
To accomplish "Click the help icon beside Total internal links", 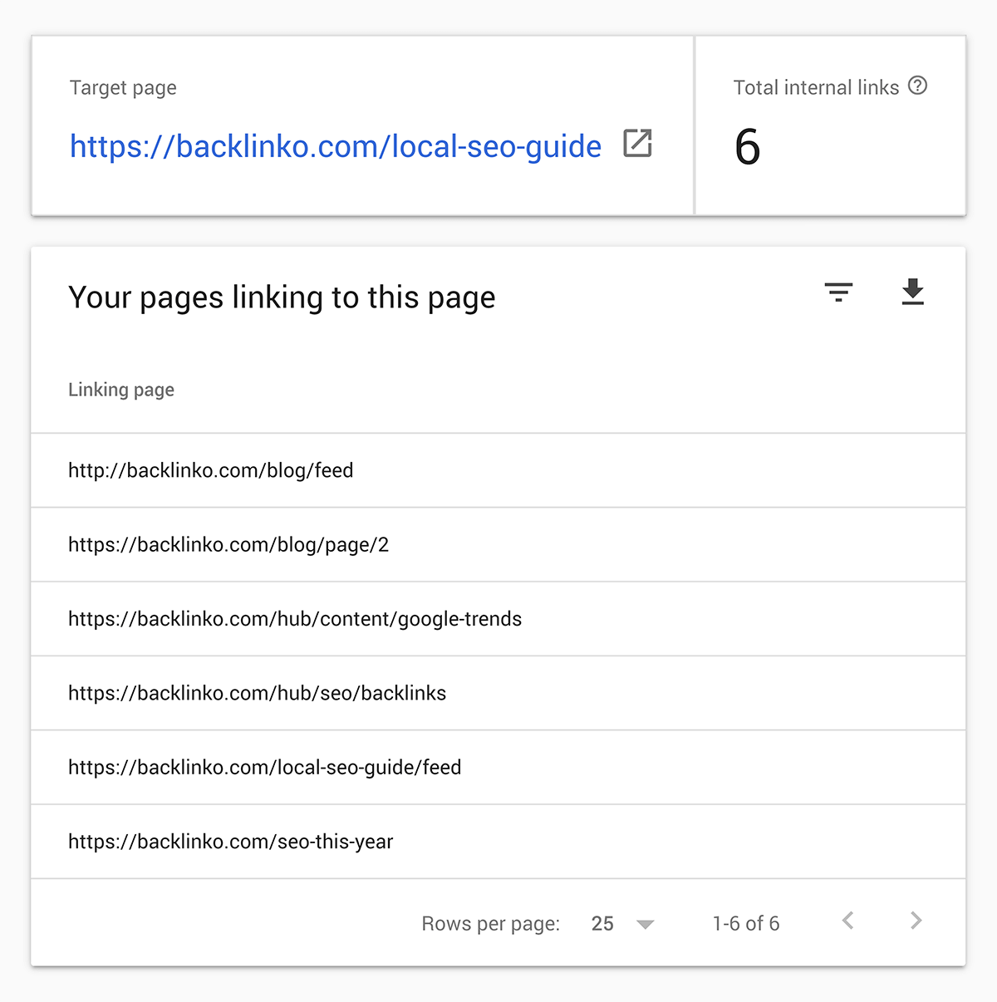I will (x=917, y=86).
